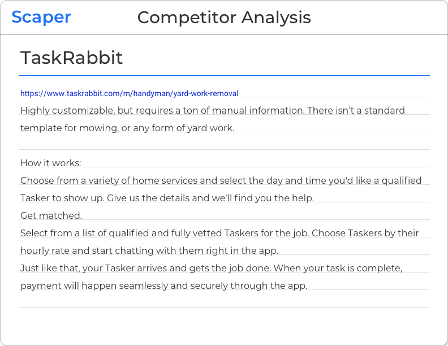This screenshot has width=448, height=346.
Task: Open the taskrabbit.com yard-work-removal URL
Action: point(129,93)
